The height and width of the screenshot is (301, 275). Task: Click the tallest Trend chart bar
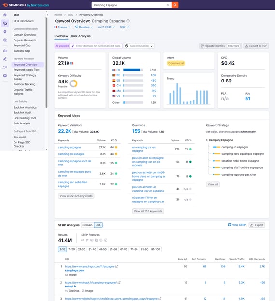[177, 94]
